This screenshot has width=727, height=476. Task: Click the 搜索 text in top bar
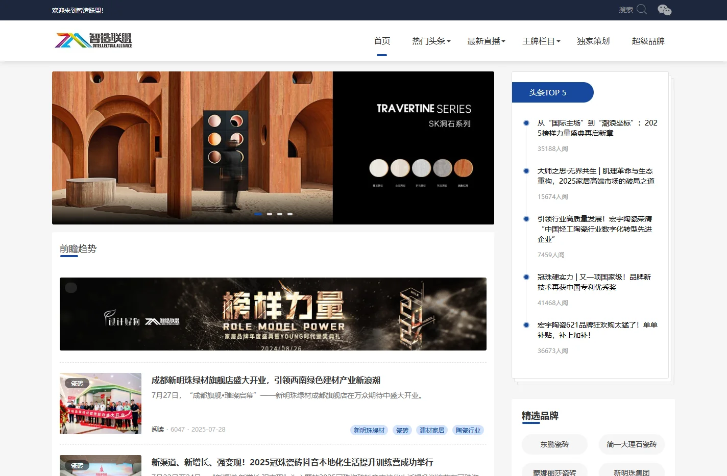(x=625, y=10)
